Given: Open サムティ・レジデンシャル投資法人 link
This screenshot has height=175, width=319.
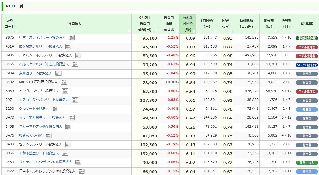Looking at the screenshot, I should point(46,162).
